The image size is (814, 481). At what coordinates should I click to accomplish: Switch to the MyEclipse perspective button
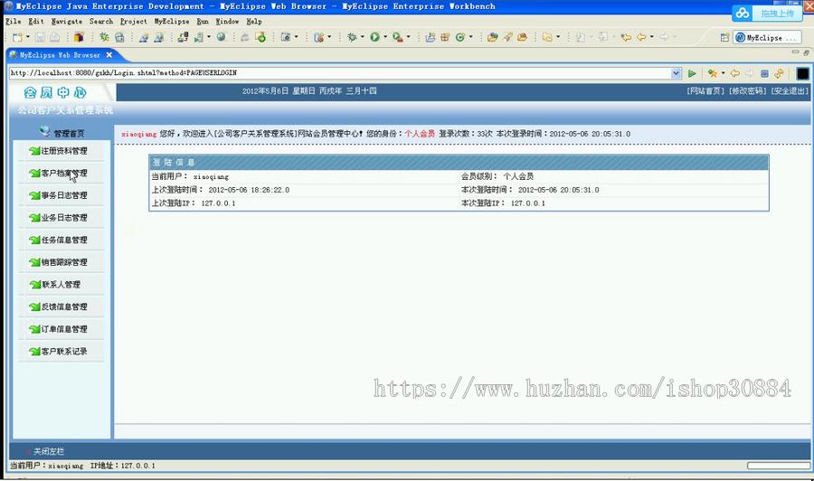coord(766,37)
